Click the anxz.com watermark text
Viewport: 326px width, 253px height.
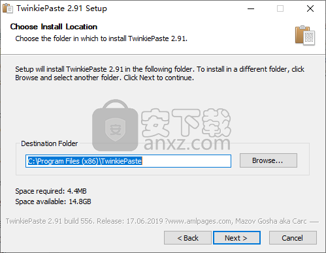(x=187, y=143)
